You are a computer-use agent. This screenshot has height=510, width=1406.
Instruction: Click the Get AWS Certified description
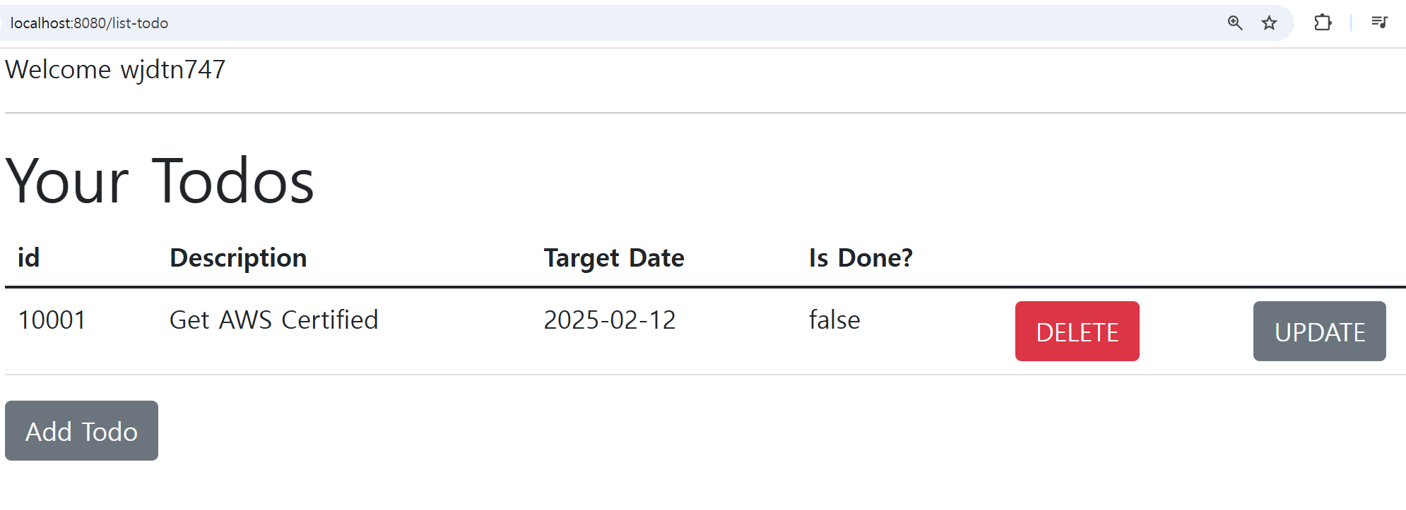[273, 320]
